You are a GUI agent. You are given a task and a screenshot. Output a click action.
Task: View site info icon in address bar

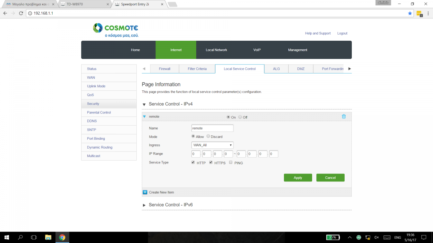(x=30, y=13)
